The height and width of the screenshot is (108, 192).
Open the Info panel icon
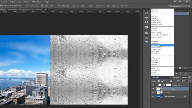coord(146,22)
